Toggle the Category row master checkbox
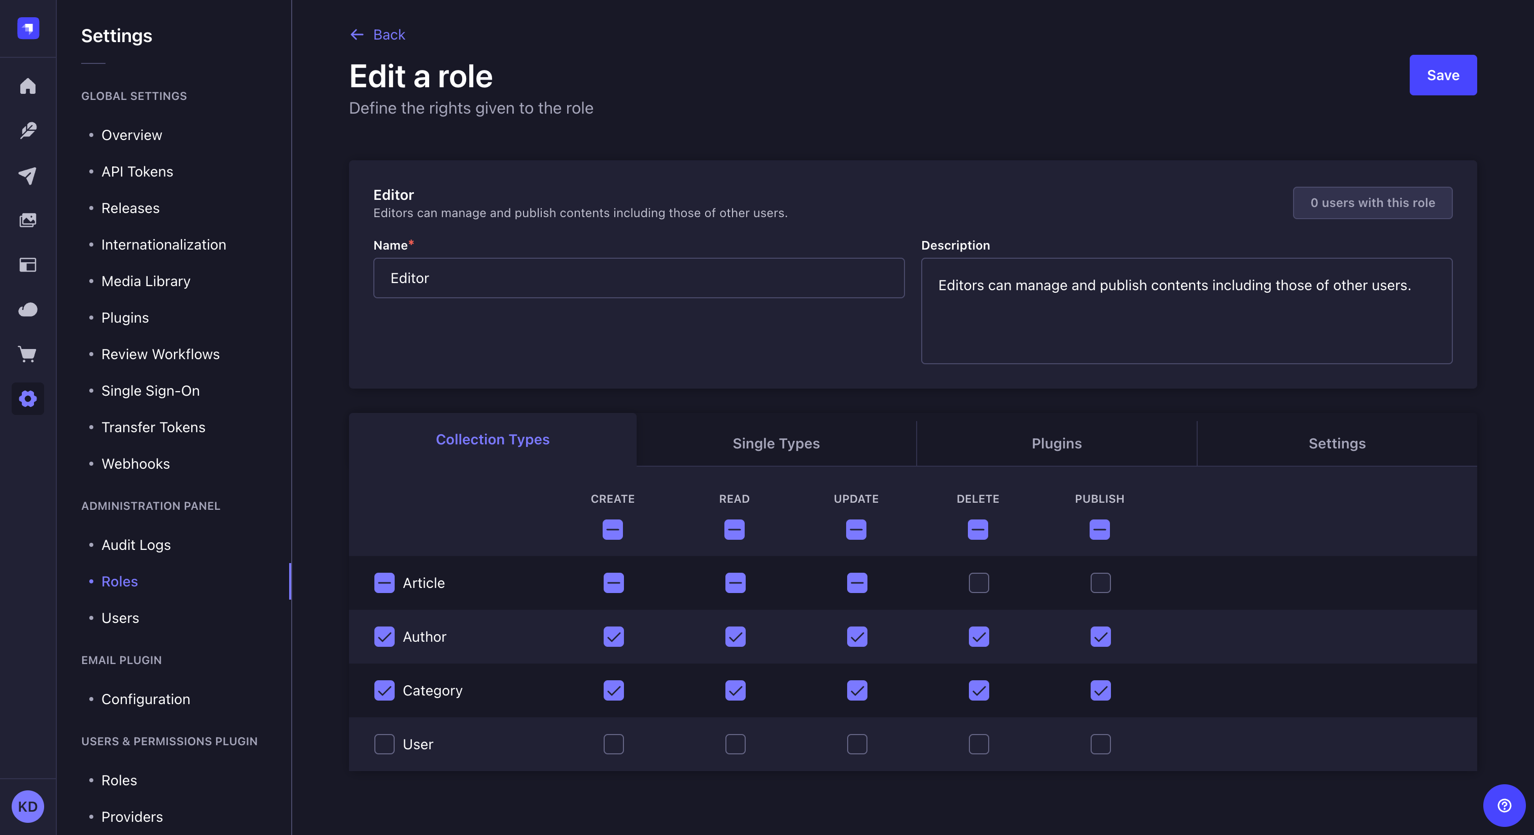The width and height of the screenshot is (1534, 835). [384, 690]
